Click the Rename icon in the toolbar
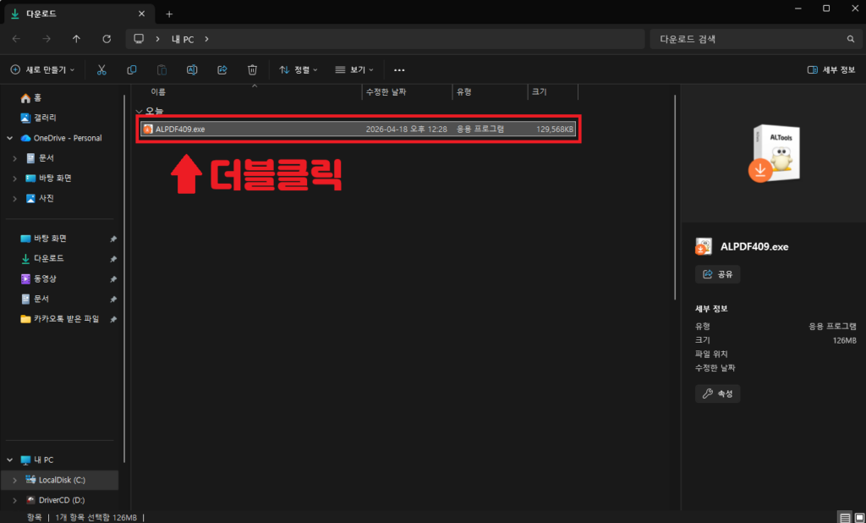 [x=192, y=69]
